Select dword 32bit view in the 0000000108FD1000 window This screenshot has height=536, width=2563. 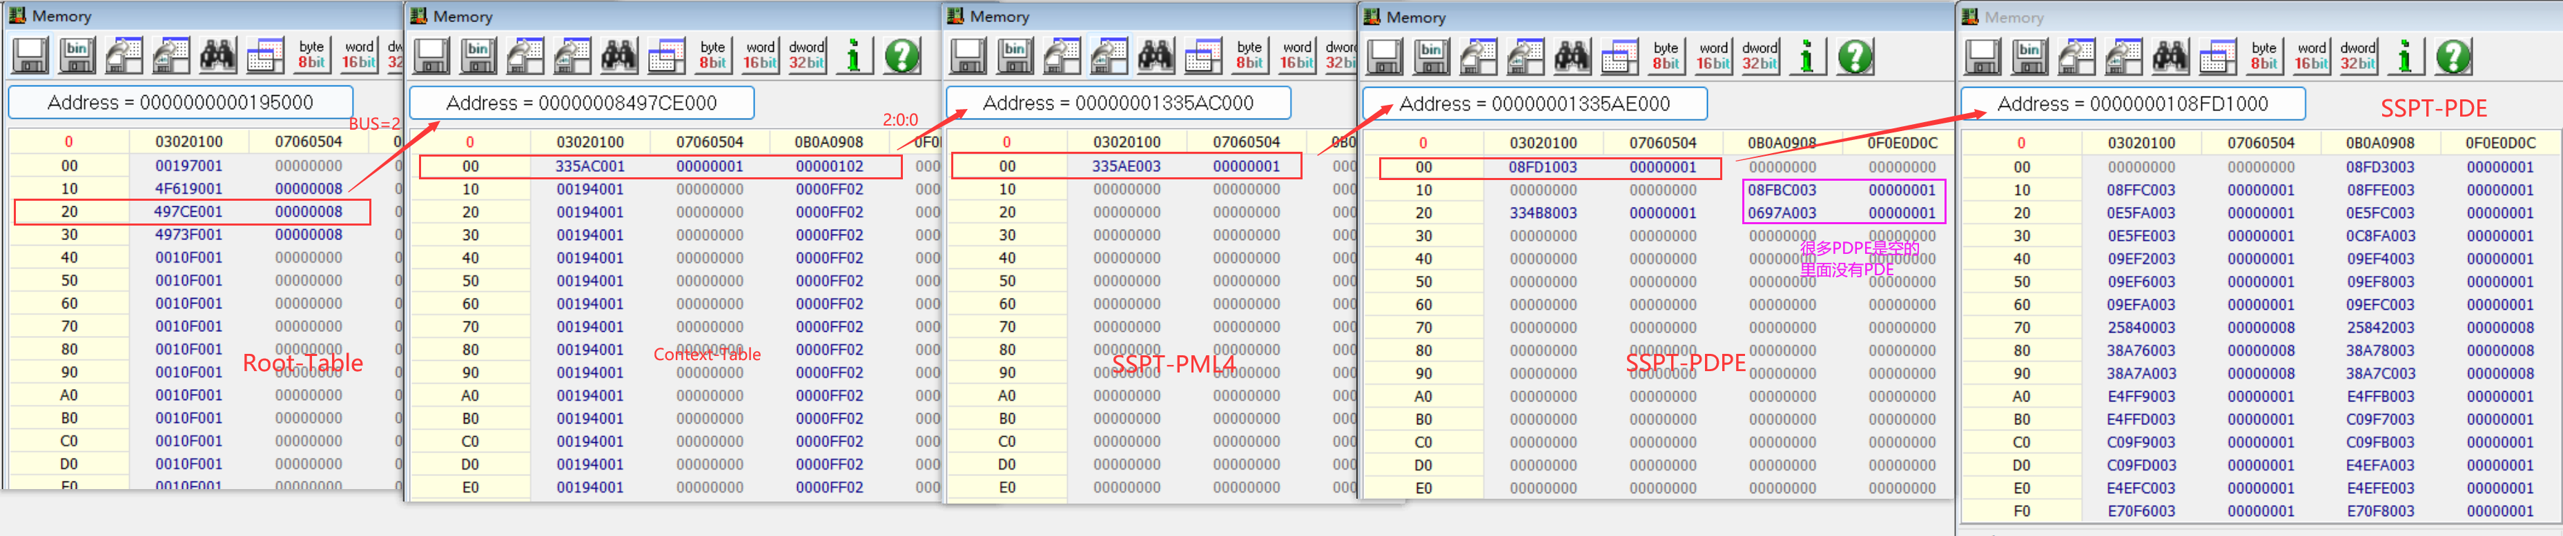pos(2357,57)
